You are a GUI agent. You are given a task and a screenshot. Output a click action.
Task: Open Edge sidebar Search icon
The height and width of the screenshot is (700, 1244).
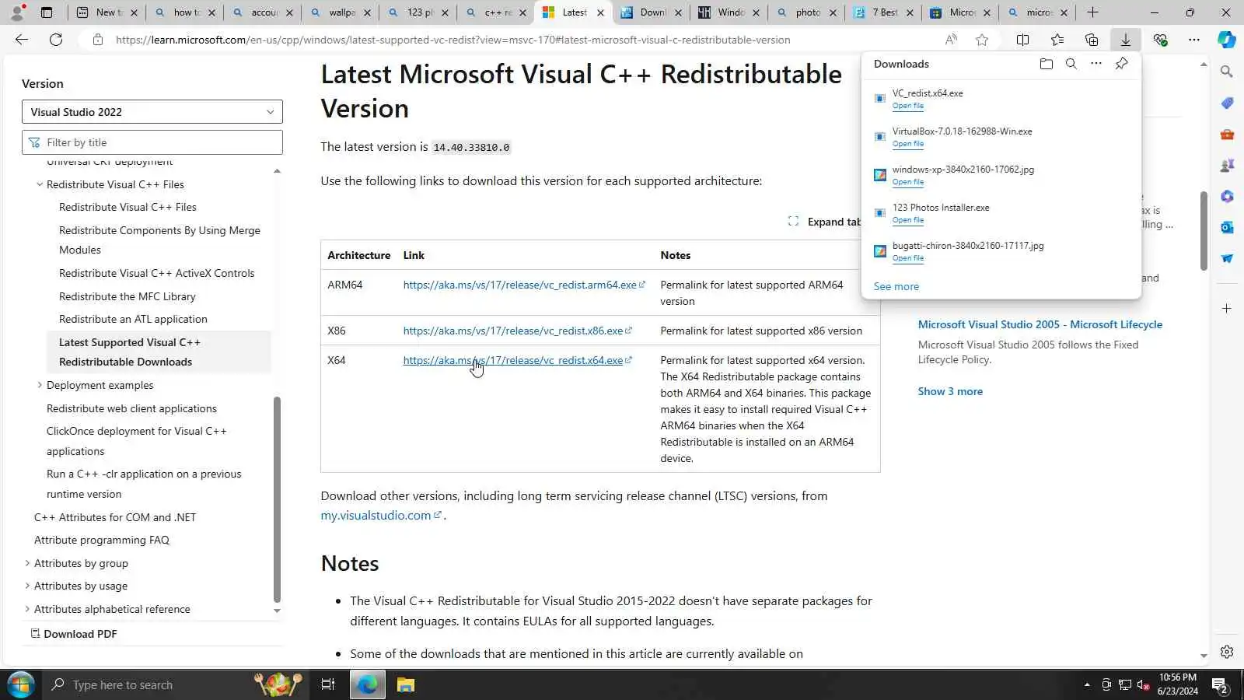[x=1227, y=72]
